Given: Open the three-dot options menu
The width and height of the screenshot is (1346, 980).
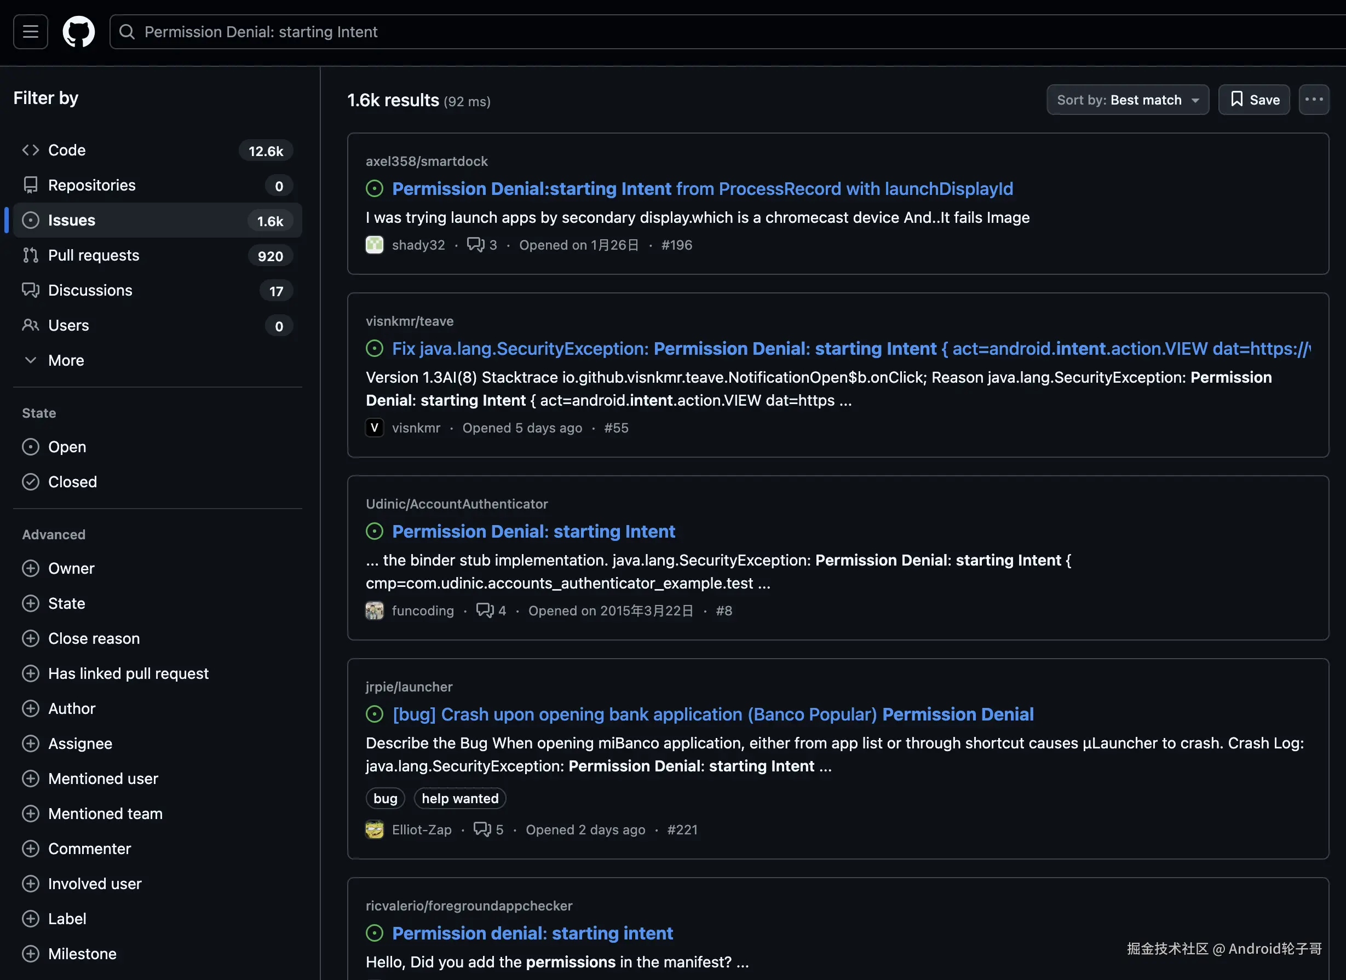Looking at the screenshot, I should 1313,100.
